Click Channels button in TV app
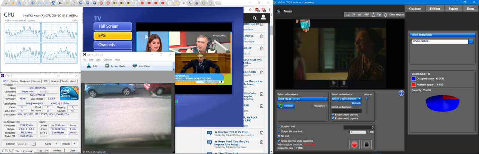The image size is (479, 154). [x=113, y=45]
